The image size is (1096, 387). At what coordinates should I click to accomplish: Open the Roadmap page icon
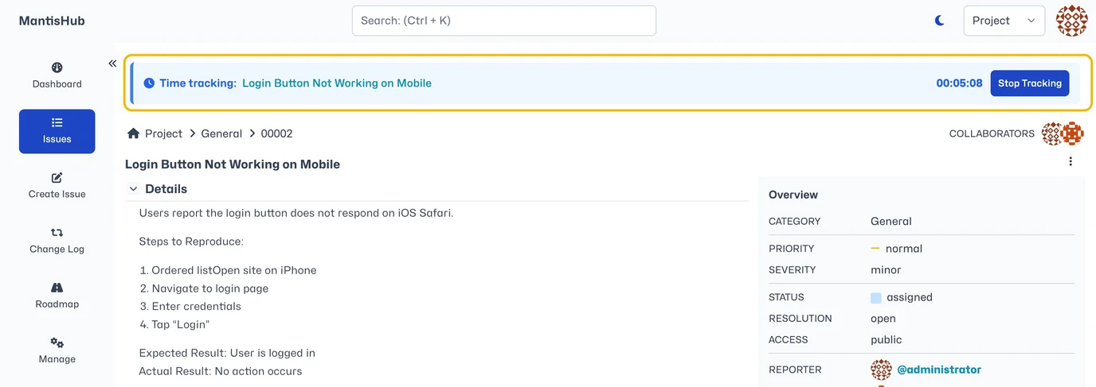point(57,288)
